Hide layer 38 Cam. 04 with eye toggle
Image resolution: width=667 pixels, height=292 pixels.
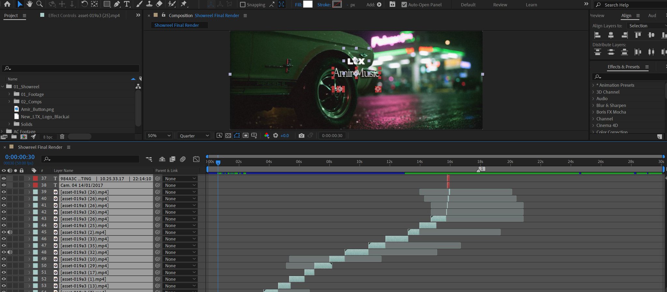4,185
